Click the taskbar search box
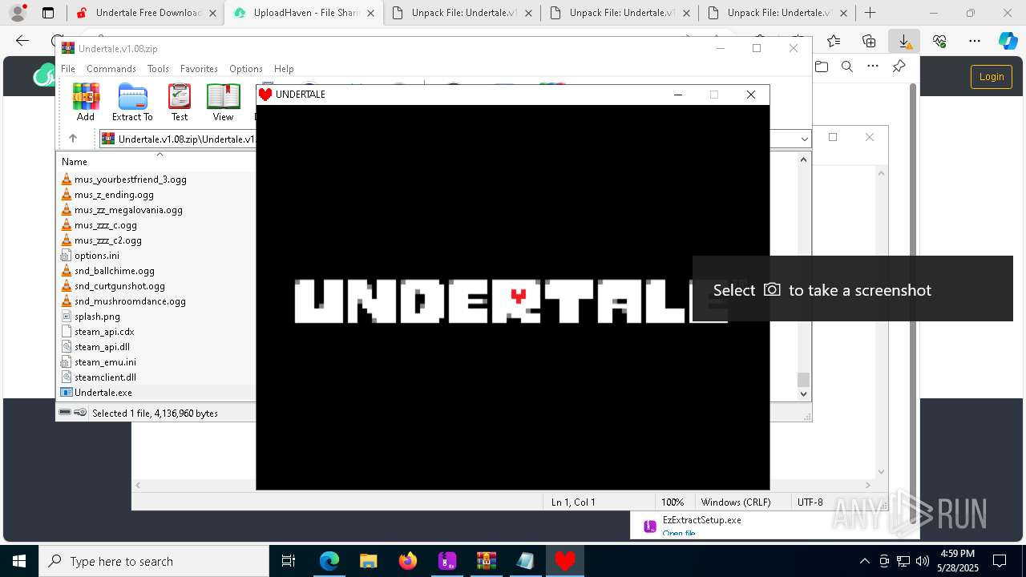The image size is (1026, 577). click(x=154, y=561)
